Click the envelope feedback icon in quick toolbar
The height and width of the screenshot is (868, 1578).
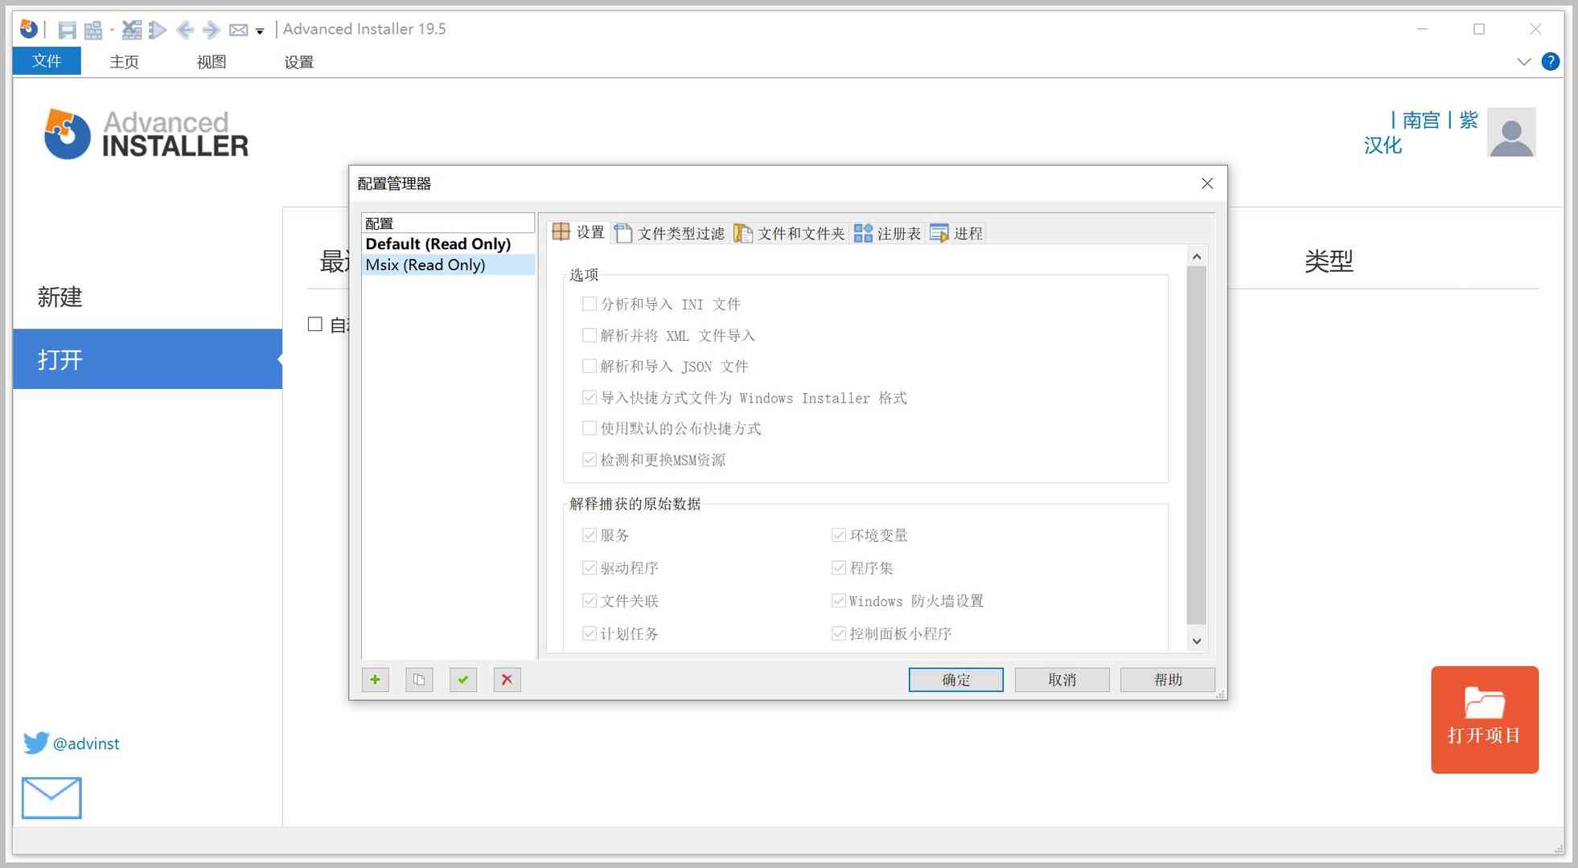click(x=238, y=31)
